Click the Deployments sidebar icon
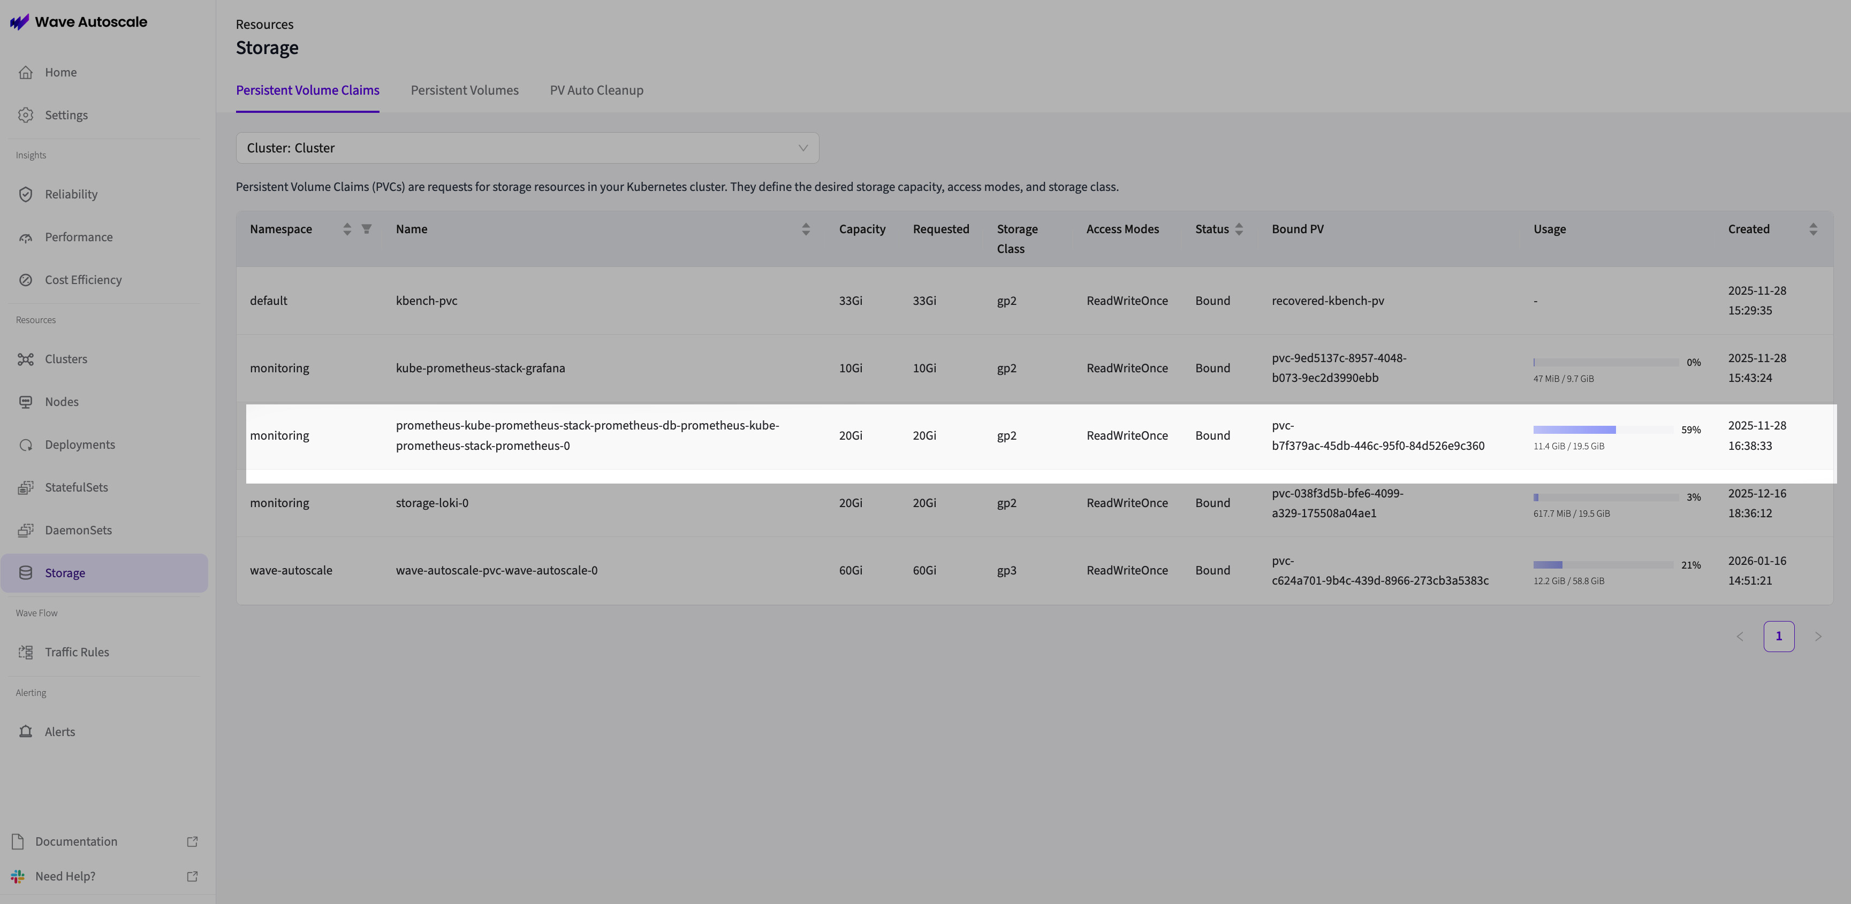Screen dimensions: 1851x904 pos(26,445)
